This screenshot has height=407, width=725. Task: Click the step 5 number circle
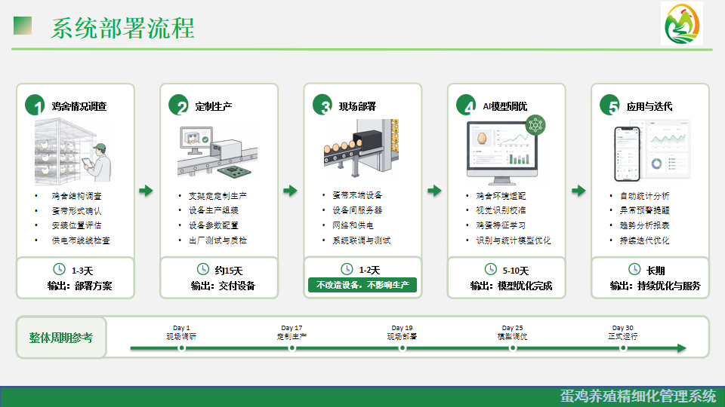coord(610,105)
